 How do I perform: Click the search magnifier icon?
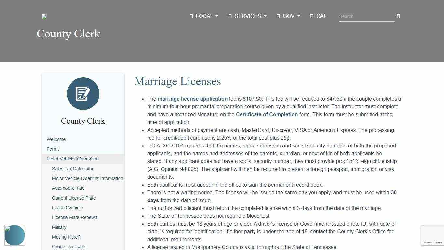coord(398,16)
